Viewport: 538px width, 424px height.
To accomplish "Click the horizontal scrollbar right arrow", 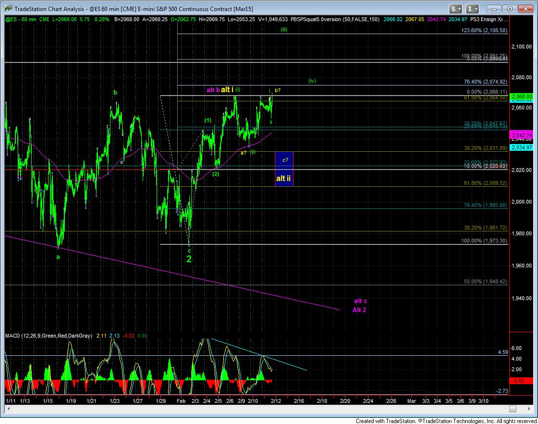I will [529, 409].
